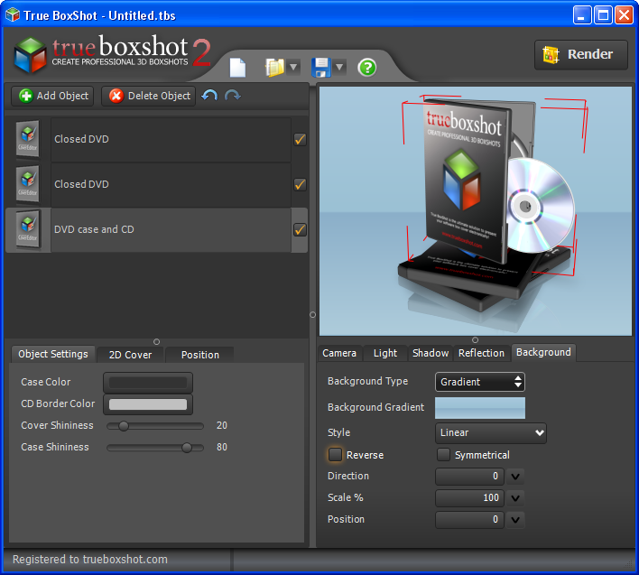Expand the Style Linear dropdown

click(491, 432)
